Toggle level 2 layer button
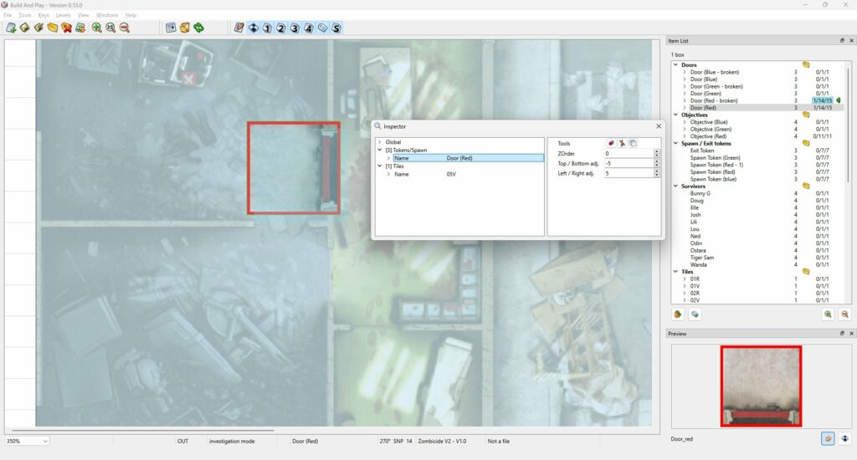The image size is (857, 460). 281,28
